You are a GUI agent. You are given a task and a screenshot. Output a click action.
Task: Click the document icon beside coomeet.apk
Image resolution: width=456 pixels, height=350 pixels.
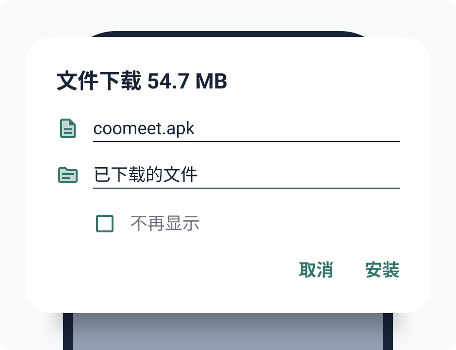coord(68,128)
